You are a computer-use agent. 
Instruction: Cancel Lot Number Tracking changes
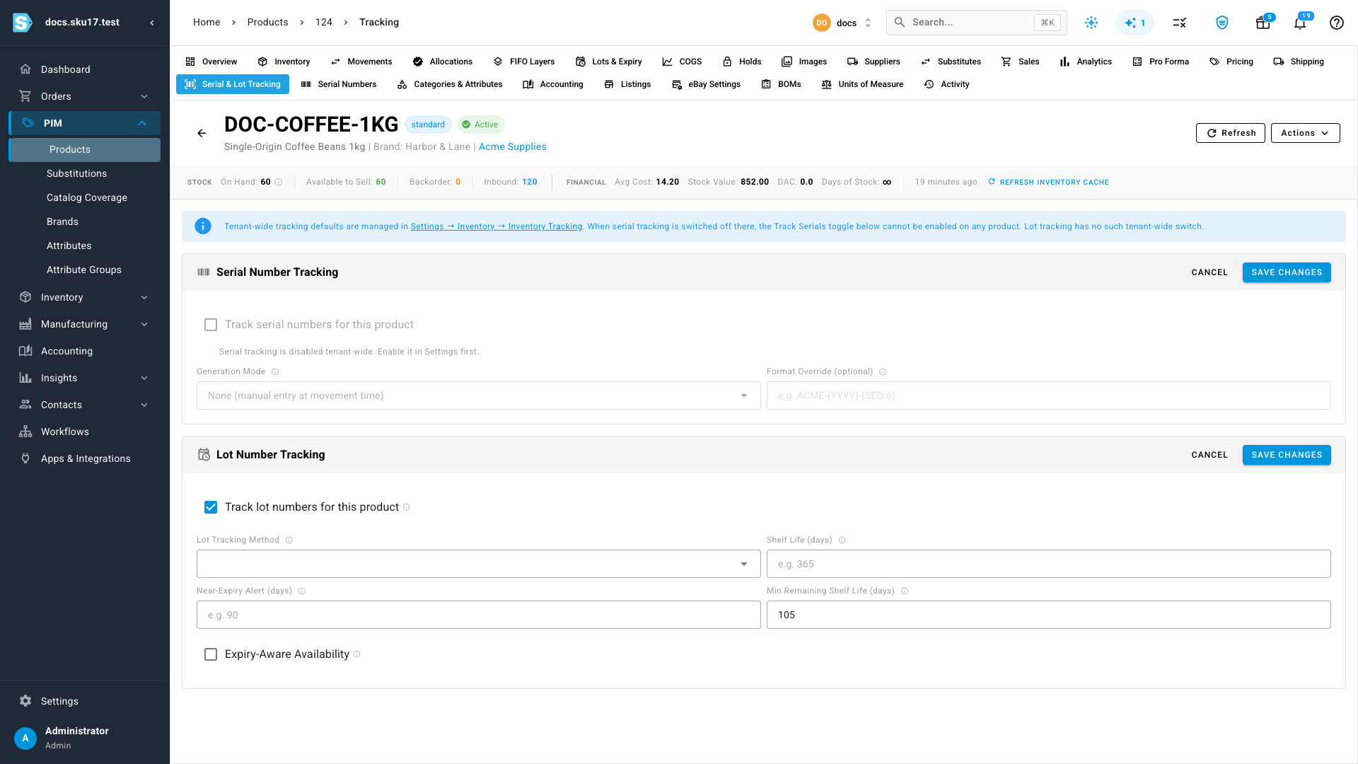tap(1209, 455)
